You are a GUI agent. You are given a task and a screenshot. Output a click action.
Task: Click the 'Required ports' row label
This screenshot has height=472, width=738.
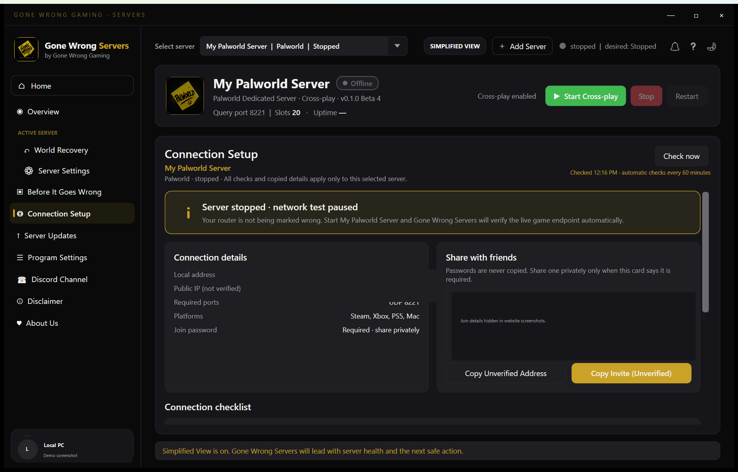pos(196,302)
